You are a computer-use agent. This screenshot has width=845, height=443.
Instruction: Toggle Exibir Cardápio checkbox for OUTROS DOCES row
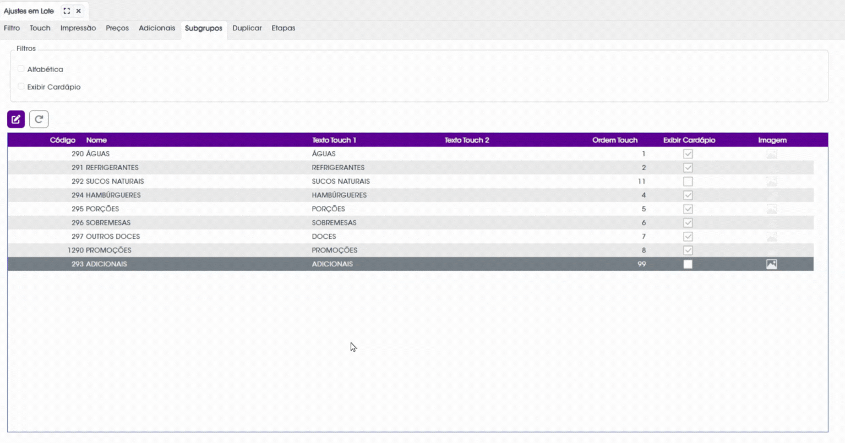click(688, 237)
